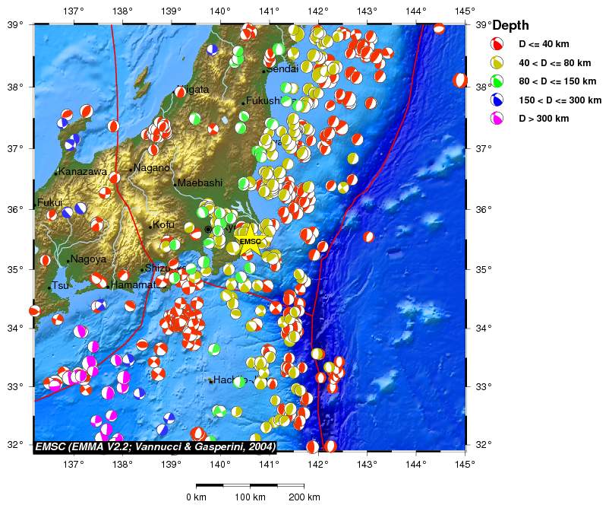Click the green 80–150 km depth legend symbol

point(497,81)
